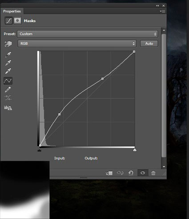189x219 pixels.
Task: Click the white point input slider
Action: (135, 150)
